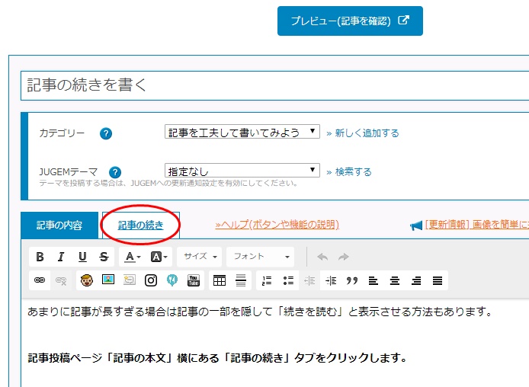Apply blockquote with quotation mark icon
The image size is (529, 387).
tap(352, 280)
